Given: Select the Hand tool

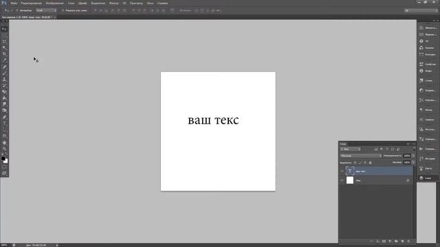Looking at the screenshot, I should click(x=4, y=143).
